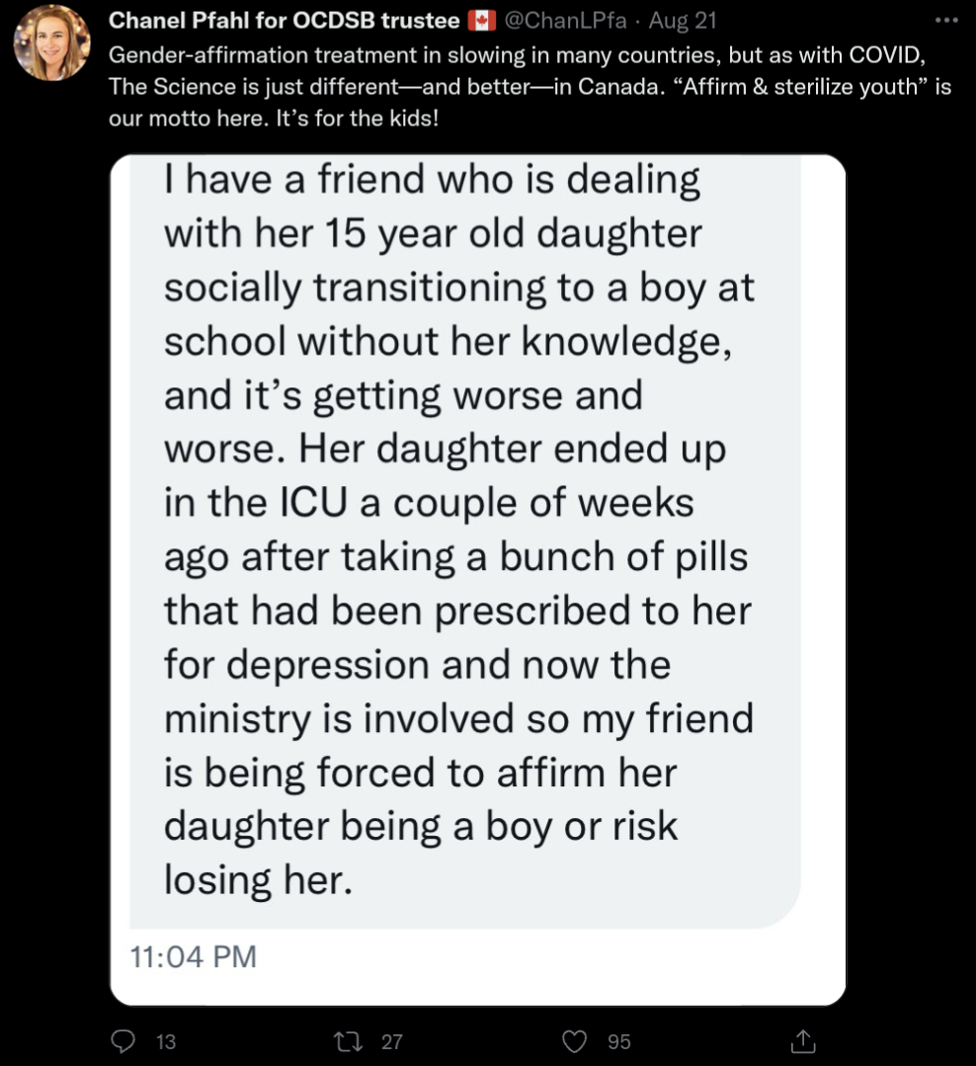This screenshot has height=1066, width=976.
Task: Open the three-dot more options menu
Action: click(x=946, y=21)
